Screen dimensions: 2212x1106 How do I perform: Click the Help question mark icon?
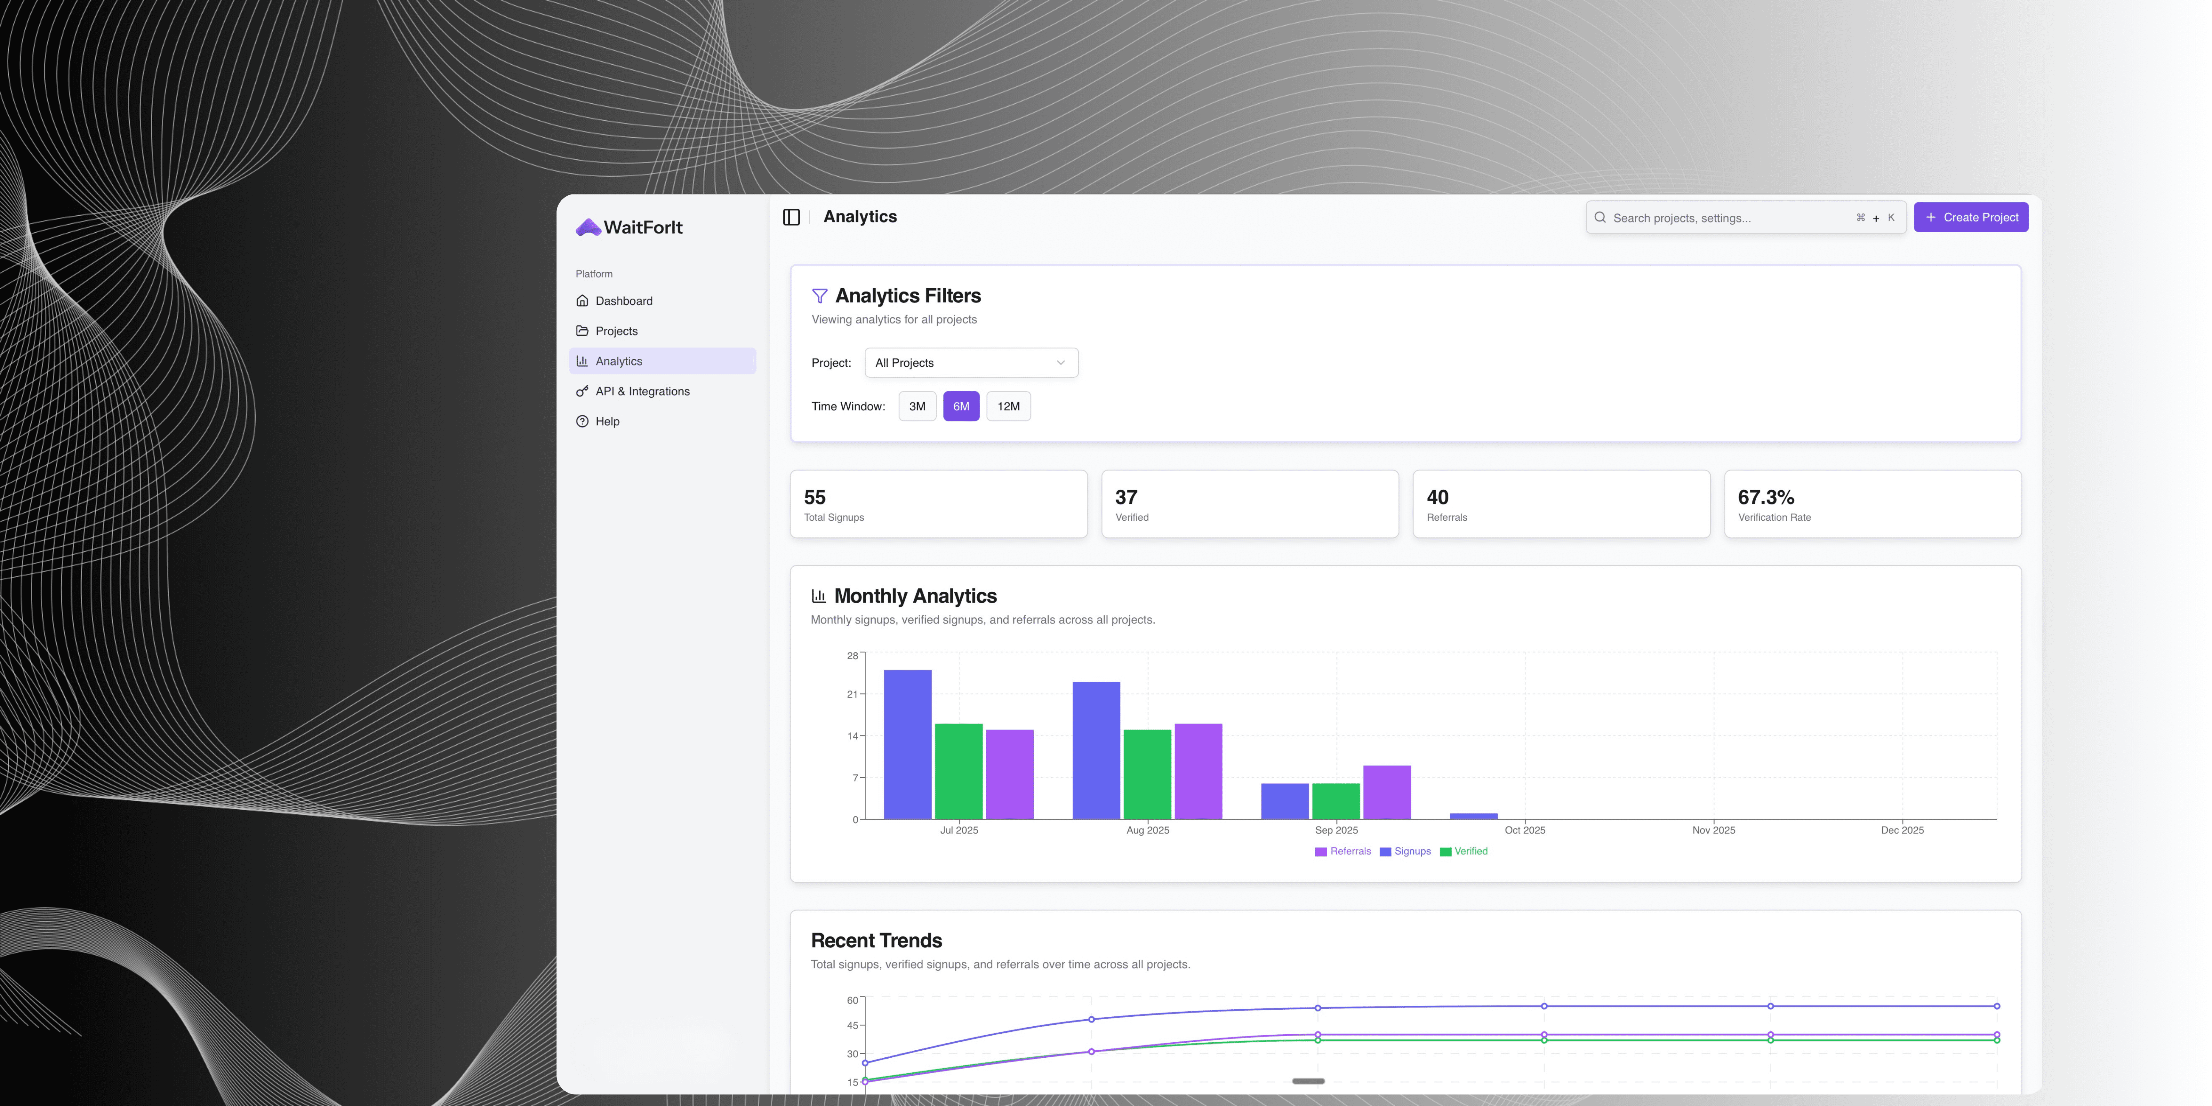[582, 421]
